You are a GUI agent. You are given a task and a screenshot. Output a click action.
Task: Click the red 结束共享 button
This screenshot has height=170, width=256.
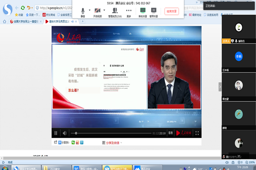point(172,11)
